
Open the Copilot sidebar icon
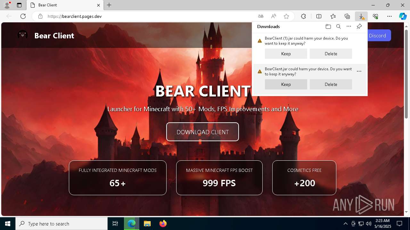pyautogui.click(x=403, y=16)
